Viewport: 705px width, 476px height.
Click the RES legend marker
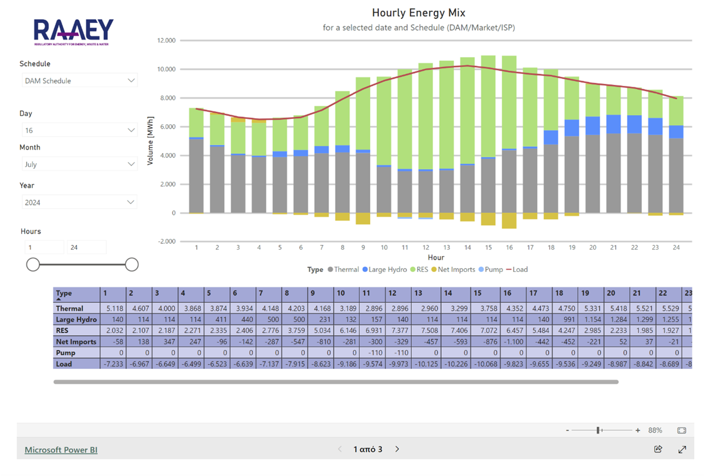(413, 270)
